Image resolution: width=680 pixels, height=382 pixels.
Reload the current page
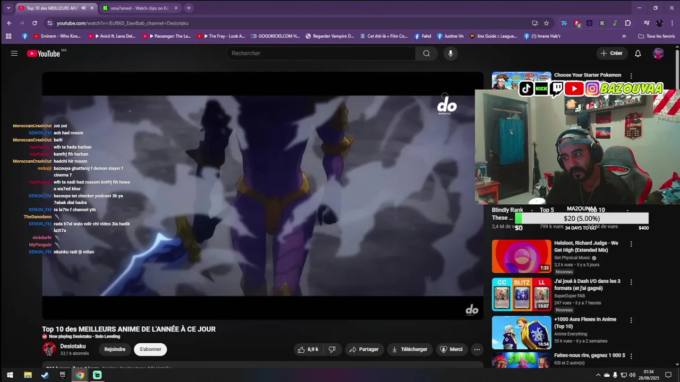(35, 23)
